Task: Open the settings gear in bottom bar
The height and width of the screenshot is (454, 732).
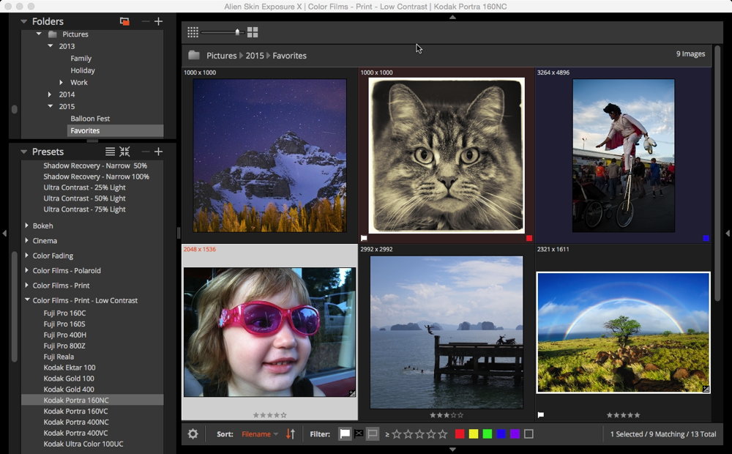Action: click(193, 434)
